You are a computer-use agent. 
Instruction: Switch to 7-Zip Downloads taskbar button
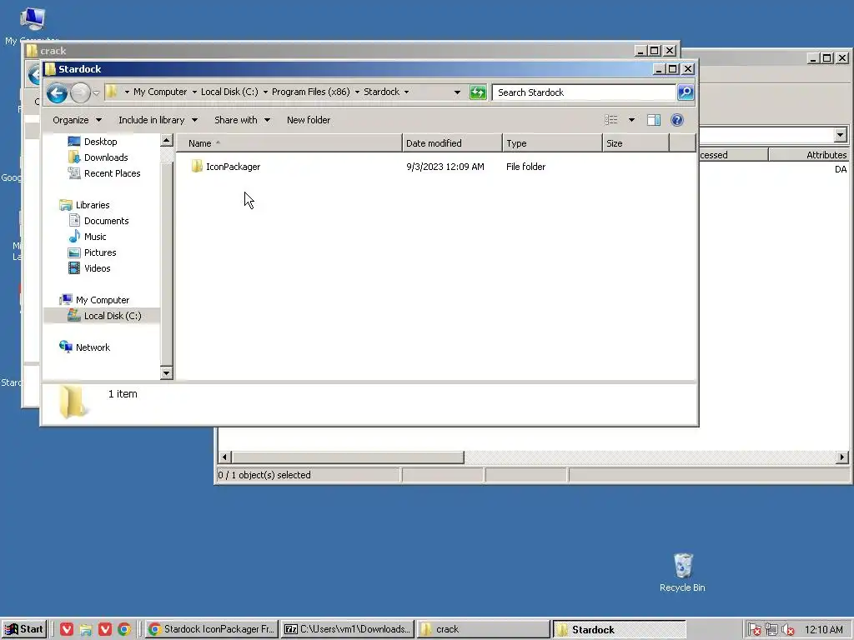(348, 629)
